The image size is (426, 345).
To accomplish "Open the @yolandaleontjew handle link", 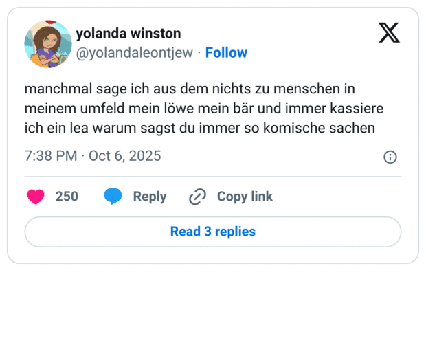I will (x=135, y=53).
